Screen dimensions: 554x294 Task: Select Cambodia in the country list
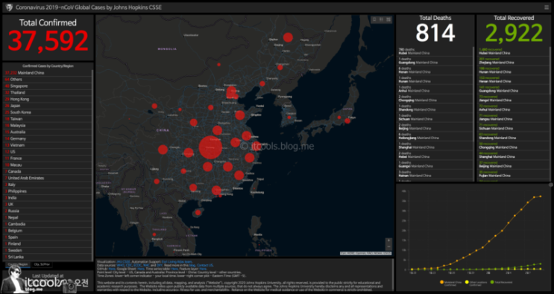tap(48, 224)
